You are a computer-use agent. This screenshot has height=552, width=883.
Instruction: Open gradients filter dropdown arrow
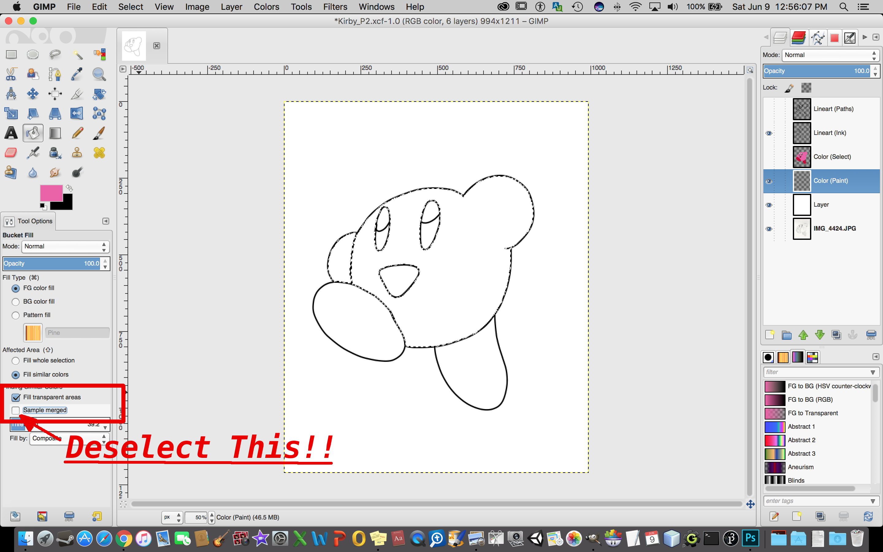[872, 372]
